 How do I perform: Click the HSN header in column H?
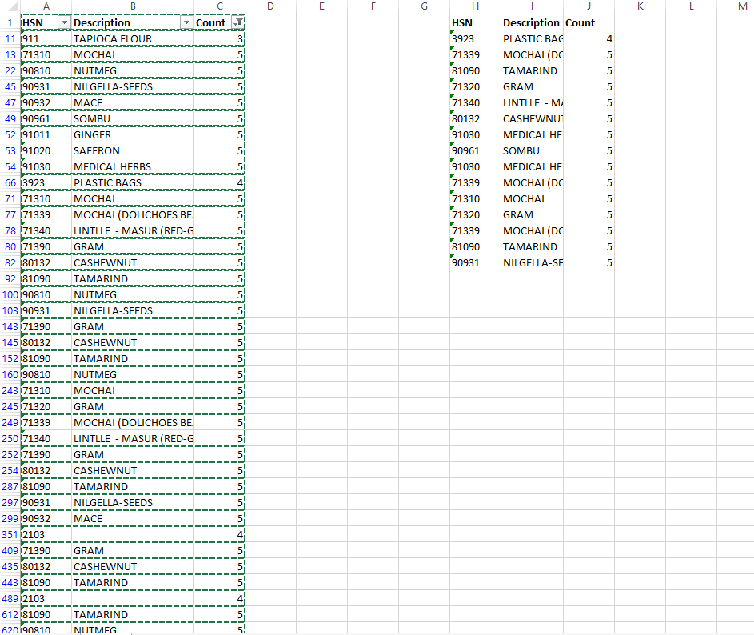[475, 22]
